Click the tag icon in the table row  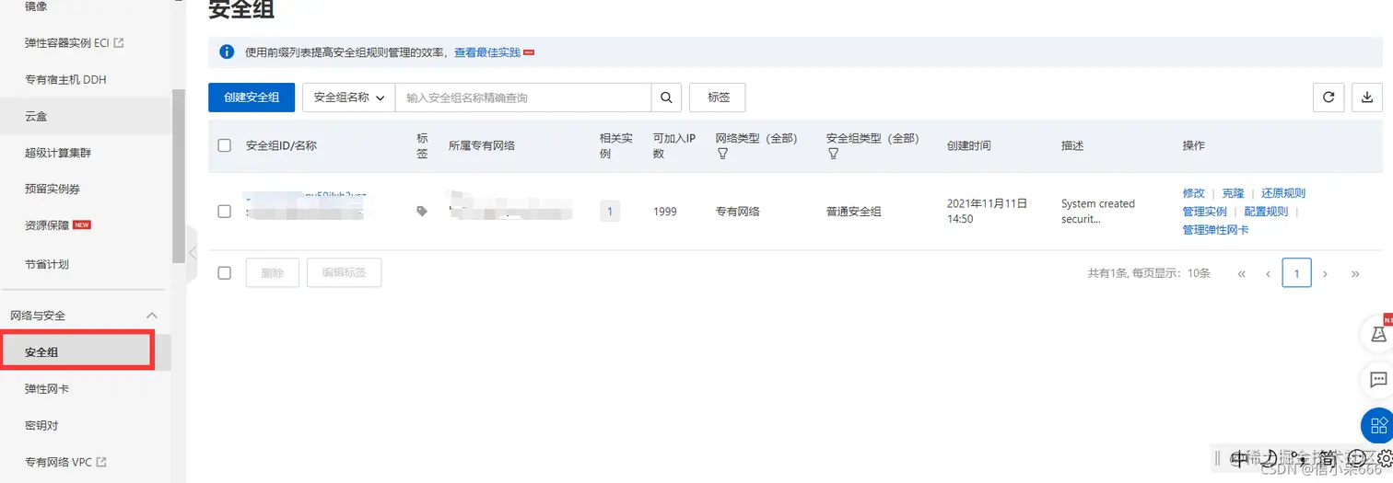[x=422, y=212]
